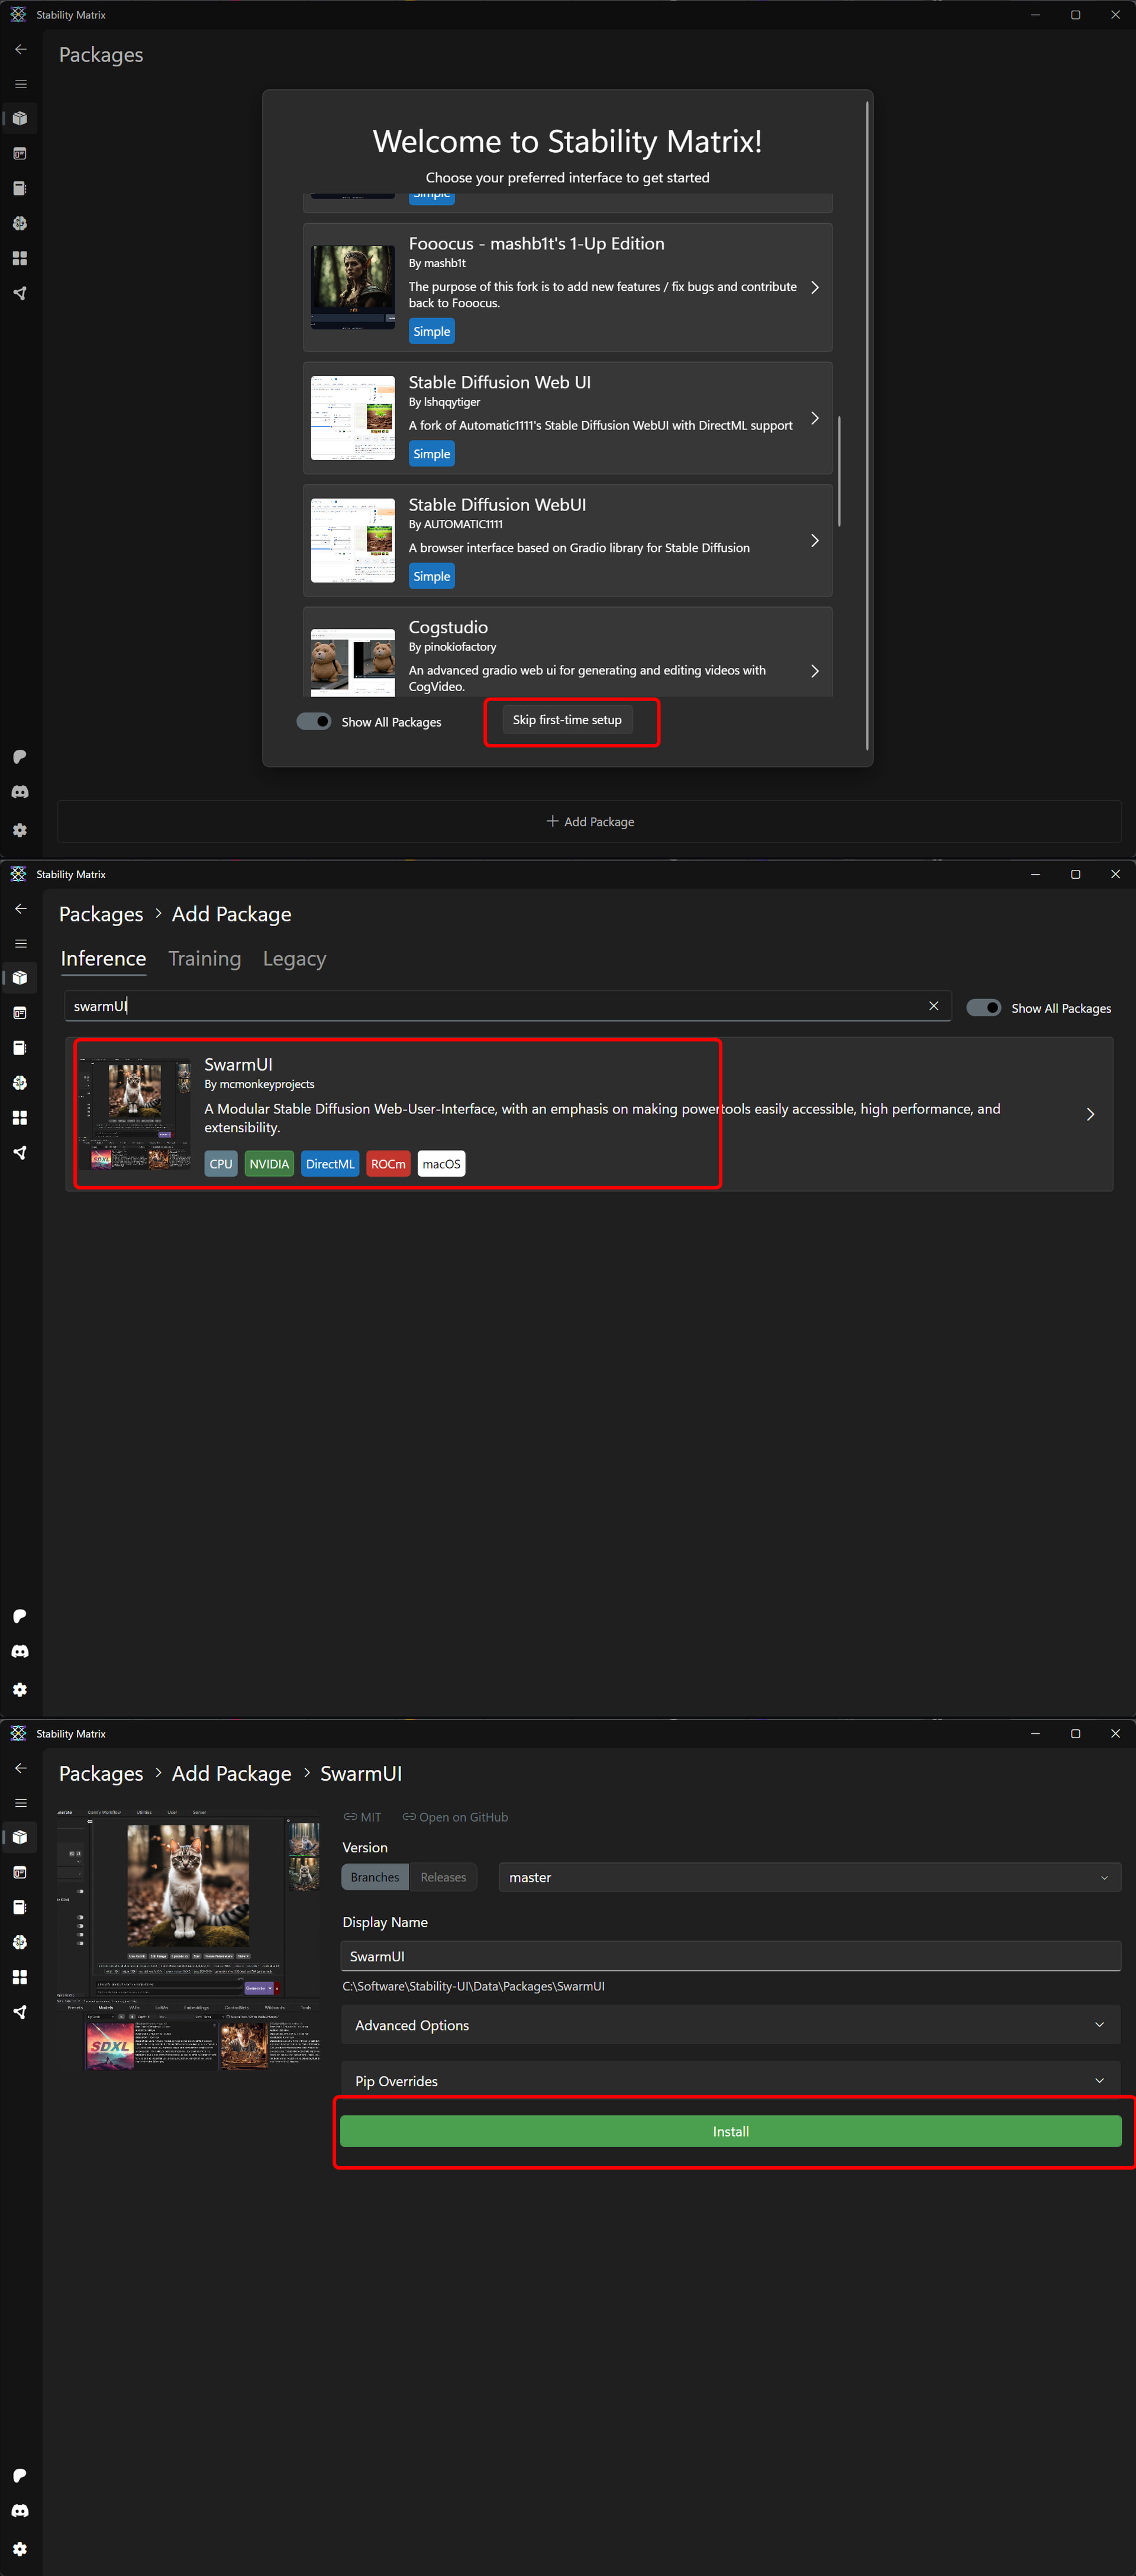Click Skip first-time setup button

click(566, 720)
